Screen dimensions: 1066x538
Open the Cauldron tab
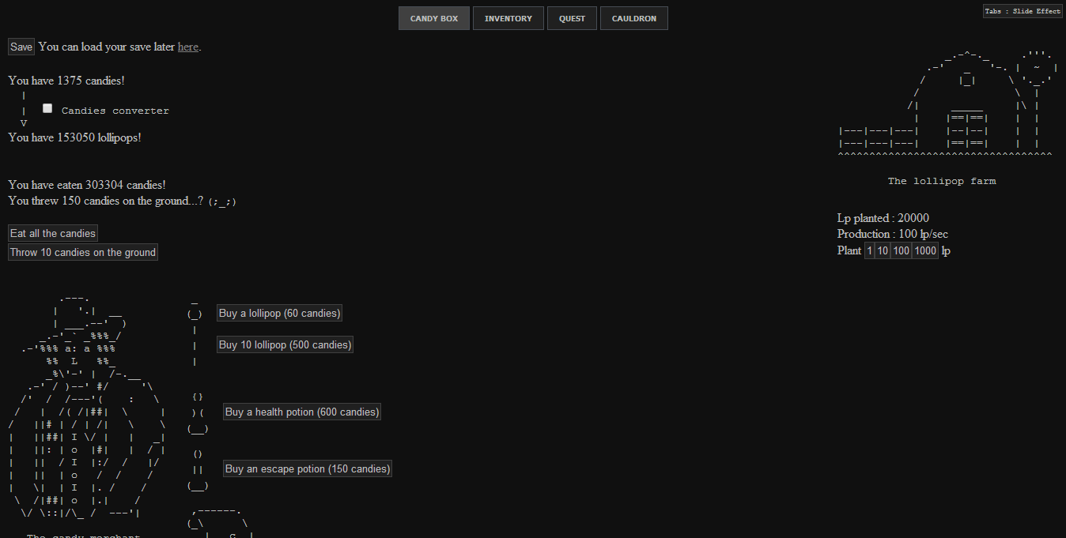coord(634,18)
